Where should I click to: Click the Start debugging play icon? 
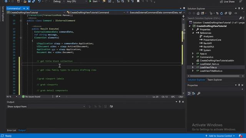tap(90, 2)
